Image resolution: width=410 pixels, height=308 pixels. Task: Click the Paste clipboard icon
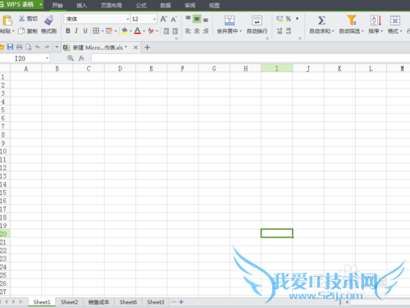pyautogui.click(x=7, y=20)
